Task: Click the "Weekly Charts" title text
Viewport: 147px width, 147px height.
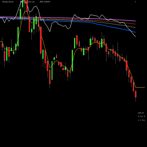Action: pyautogui.click(x=8, y=2)
